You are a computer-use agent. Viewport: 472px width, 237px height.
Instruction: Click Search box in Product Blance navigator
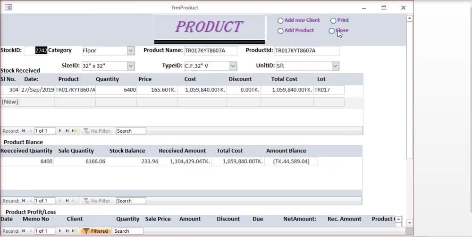[131, 201]
